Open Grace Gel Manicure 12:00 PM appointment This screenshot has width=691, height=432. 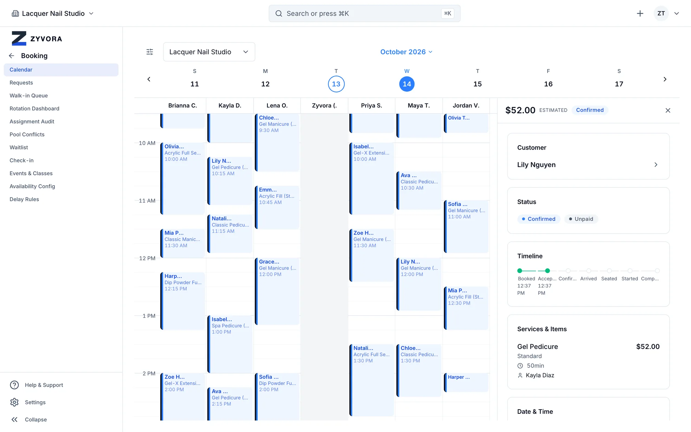[x=277, y=291]
